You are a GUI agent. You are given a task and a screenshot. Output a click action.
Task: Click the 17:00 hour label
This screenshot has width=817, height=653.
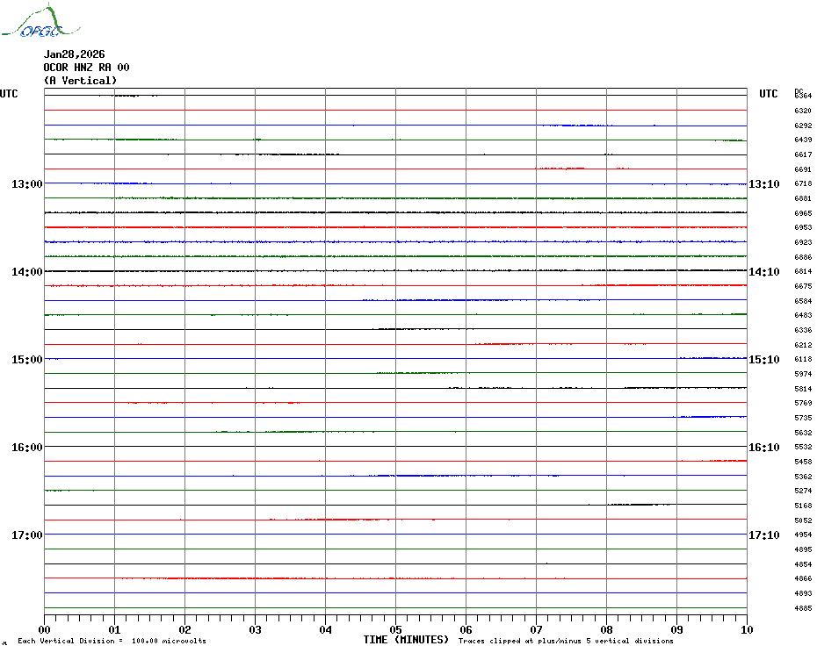pos(27,535)
